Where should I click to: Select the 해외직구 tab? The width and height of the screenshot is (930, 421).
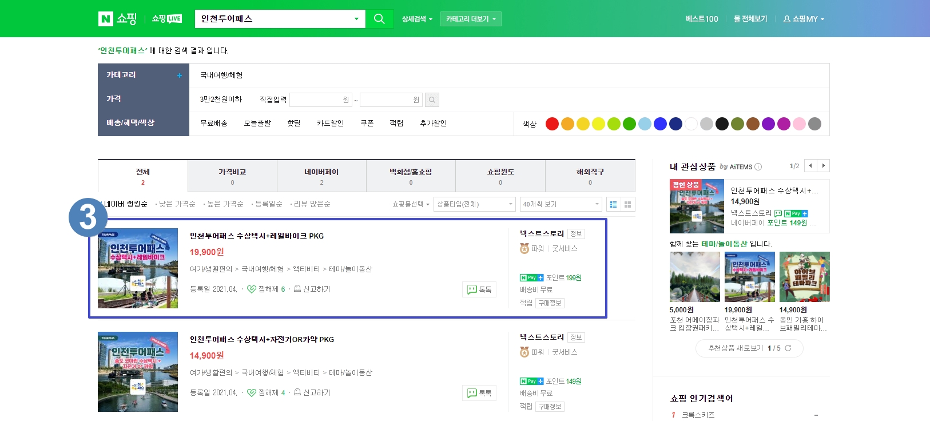tap(590, 176)
